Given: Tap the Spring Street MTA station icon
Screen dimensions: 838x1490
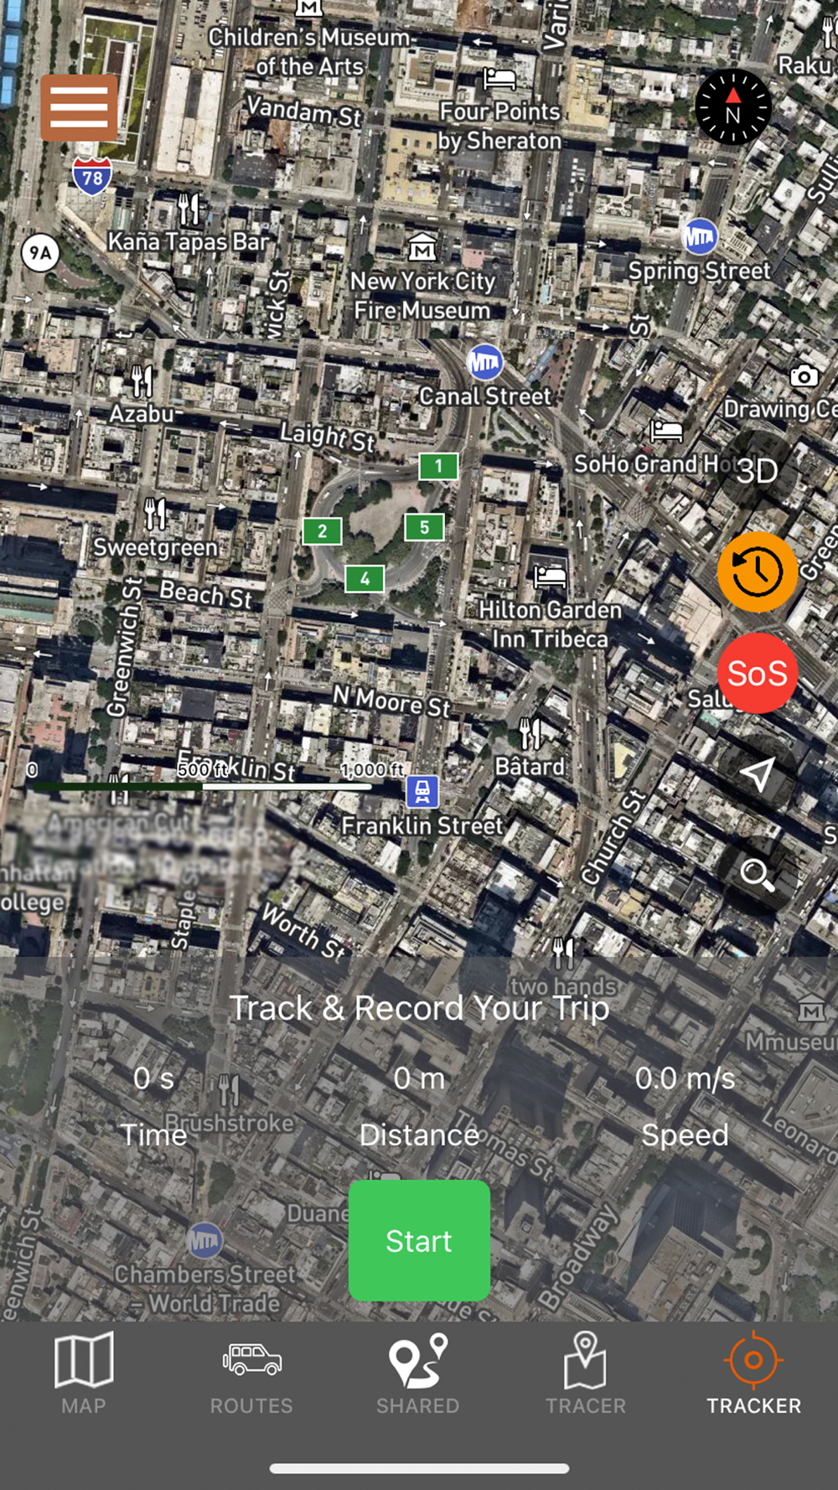Looking at the screenshot, I should (x=699, y=237).
